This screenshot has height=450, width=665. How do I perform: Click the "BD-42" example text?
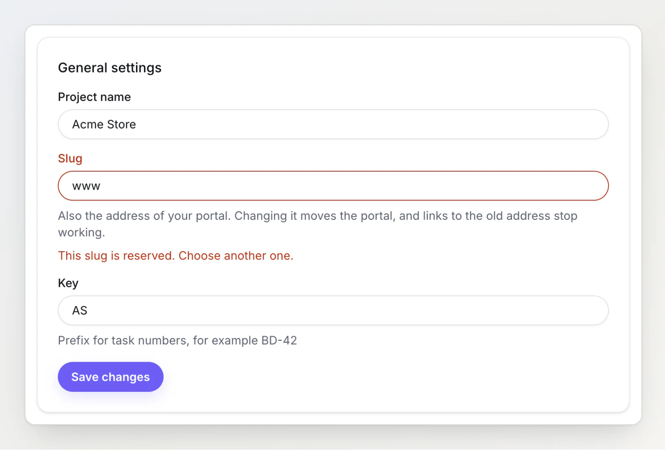(x=279, y=340)
